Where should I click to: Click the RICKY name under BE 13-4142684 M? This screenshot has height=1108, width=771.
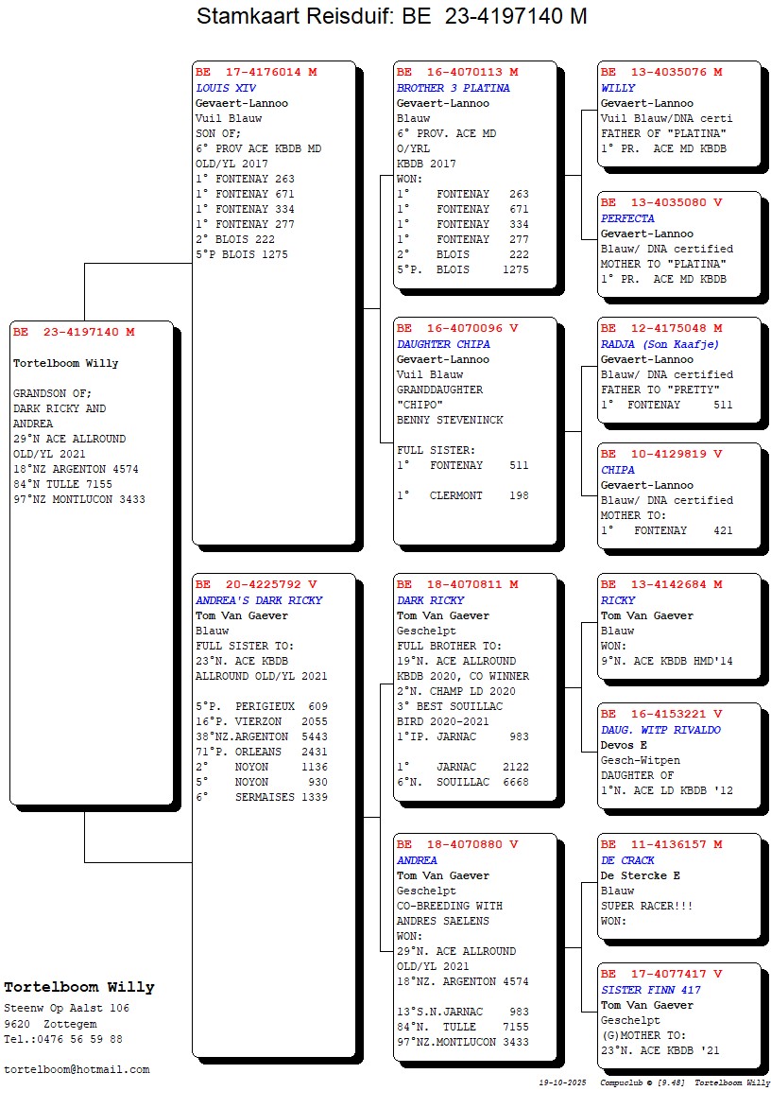618,600
